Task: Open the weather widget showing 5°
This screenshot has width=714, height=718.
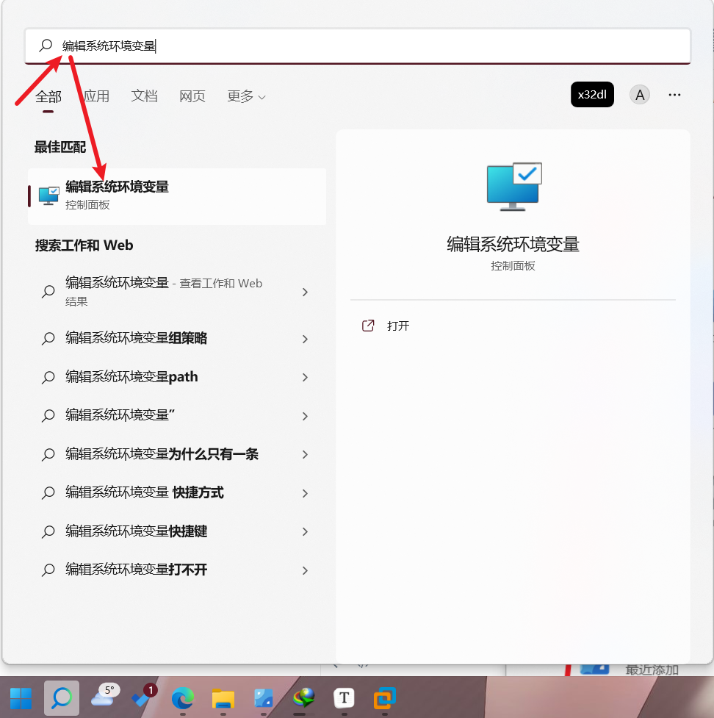Action: click(x=105, y=696)
